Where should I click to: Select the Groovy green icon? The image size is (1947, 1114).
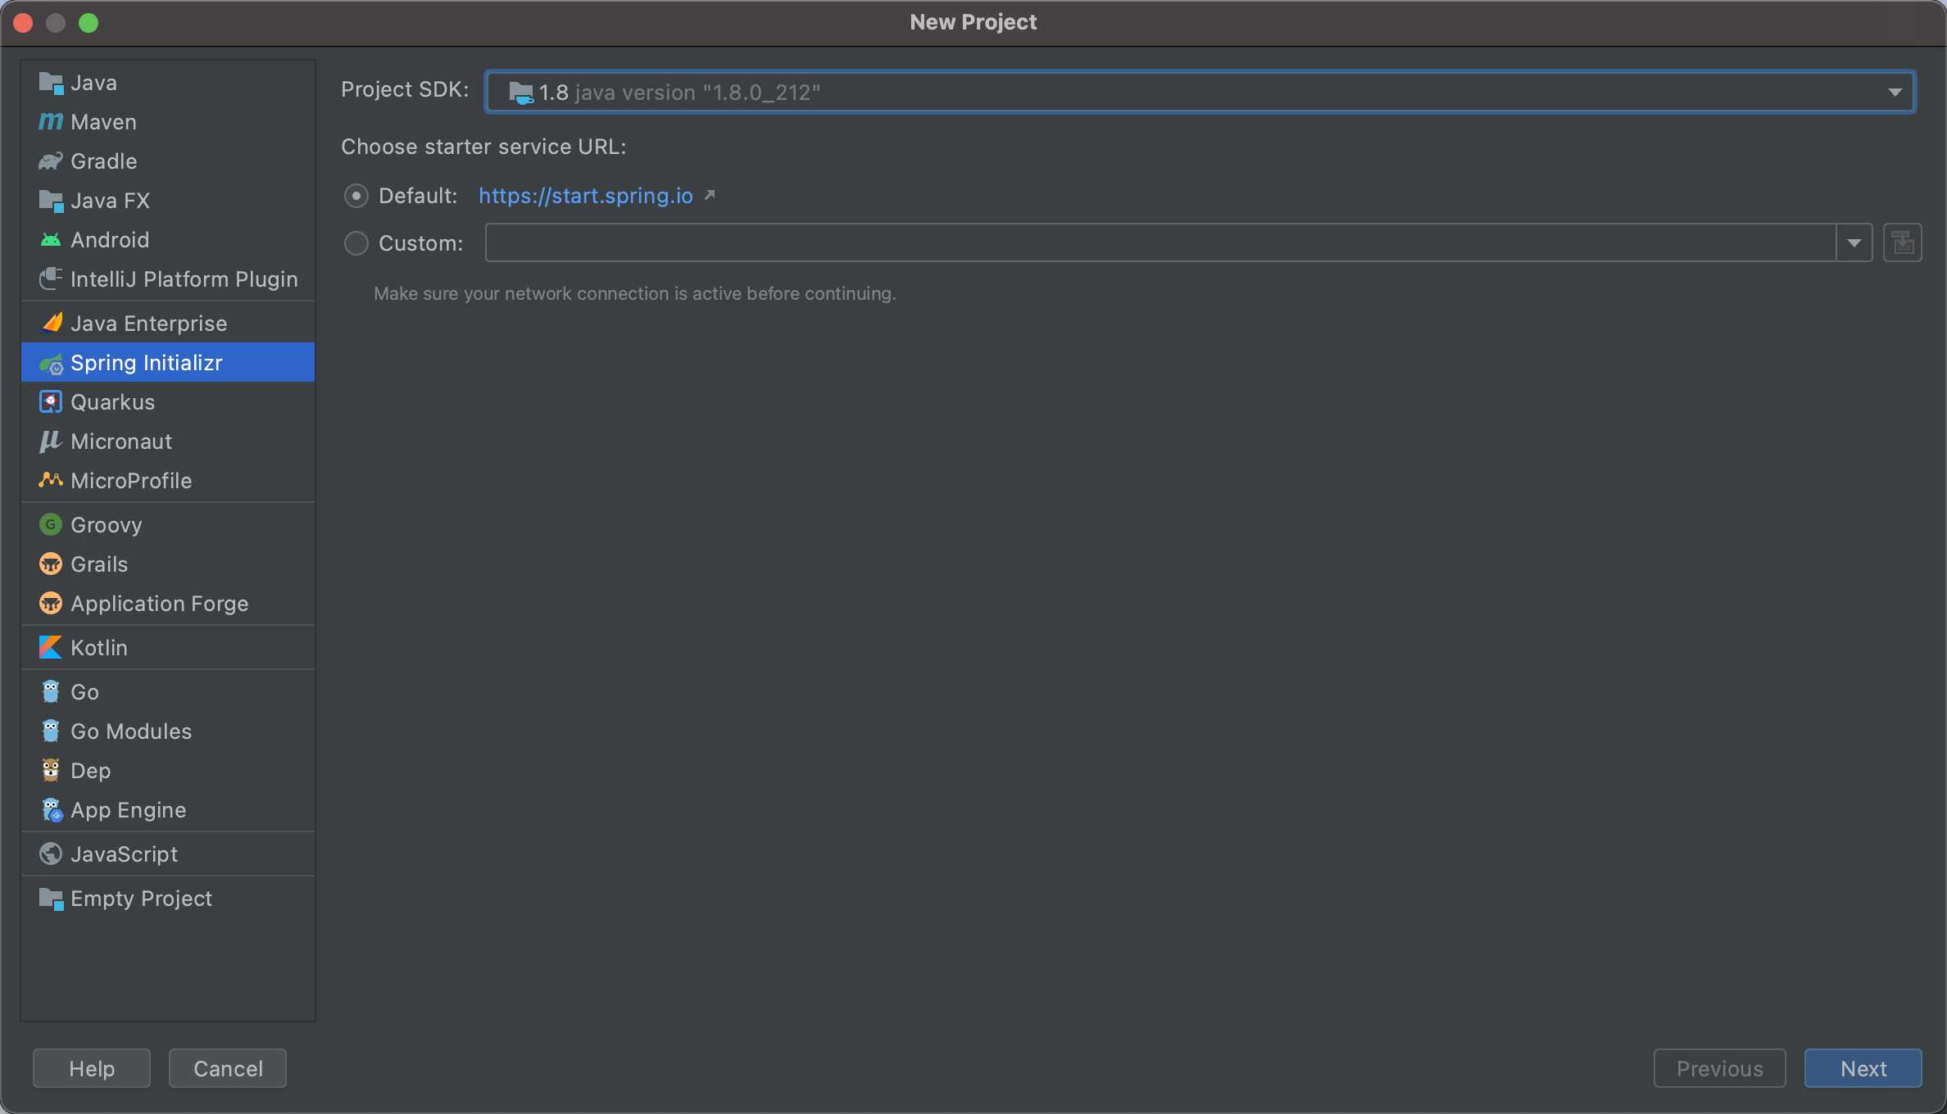point(50,525)
